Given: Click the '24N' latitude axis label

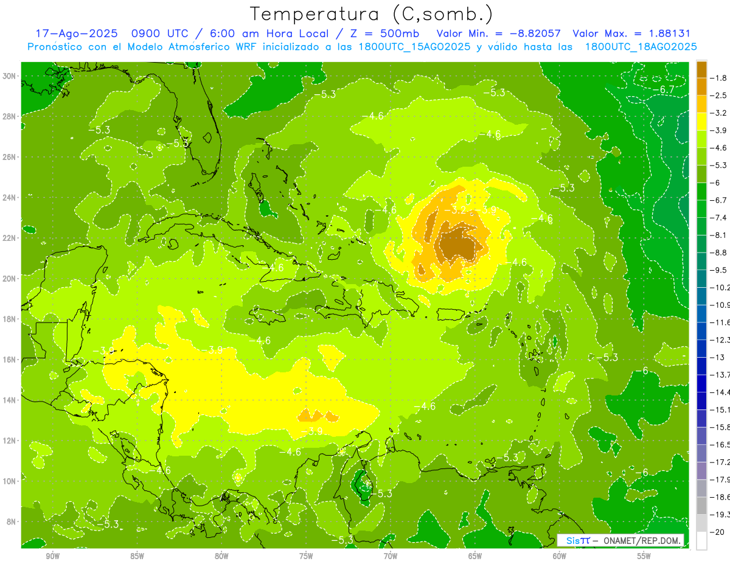Looking at the screenshot, I should click(10, 198).
